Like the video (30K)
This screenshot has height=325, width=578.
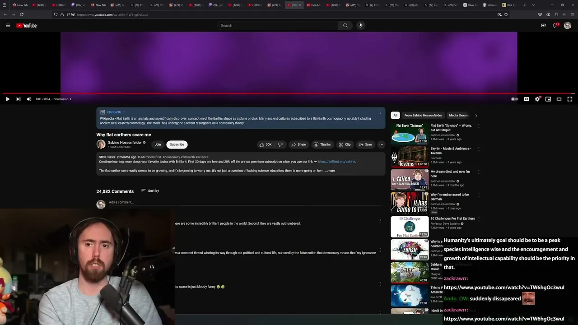[266, 144]
